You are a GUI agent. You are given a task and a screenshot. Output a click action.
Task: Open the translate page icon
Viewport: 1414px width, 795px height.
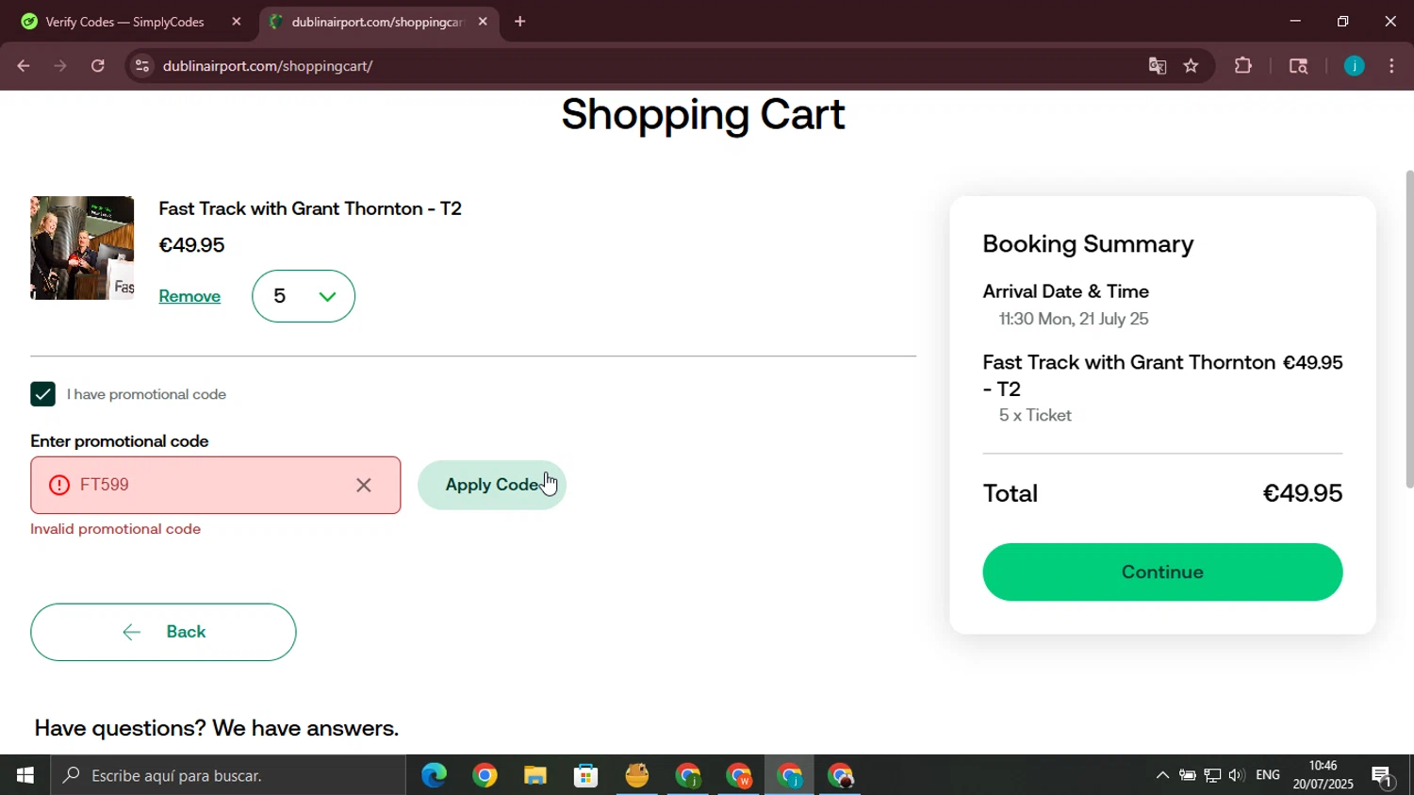coord(1158,66)
